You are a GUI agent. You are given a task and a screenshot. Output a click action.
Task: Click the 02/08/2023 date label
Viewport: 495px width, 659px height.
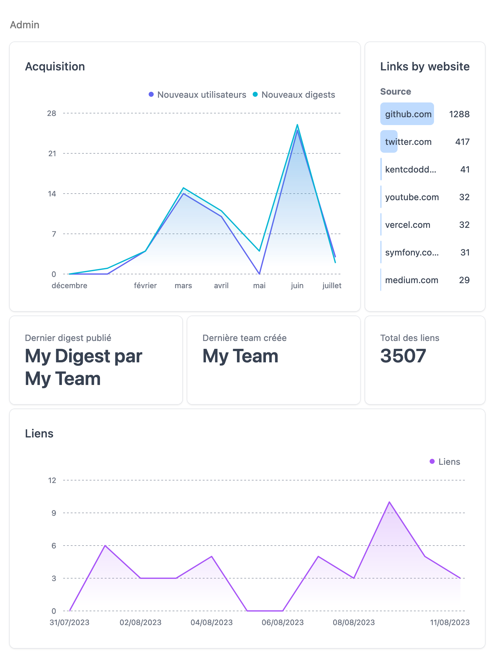pyautogui.click(x=140, y=623)
